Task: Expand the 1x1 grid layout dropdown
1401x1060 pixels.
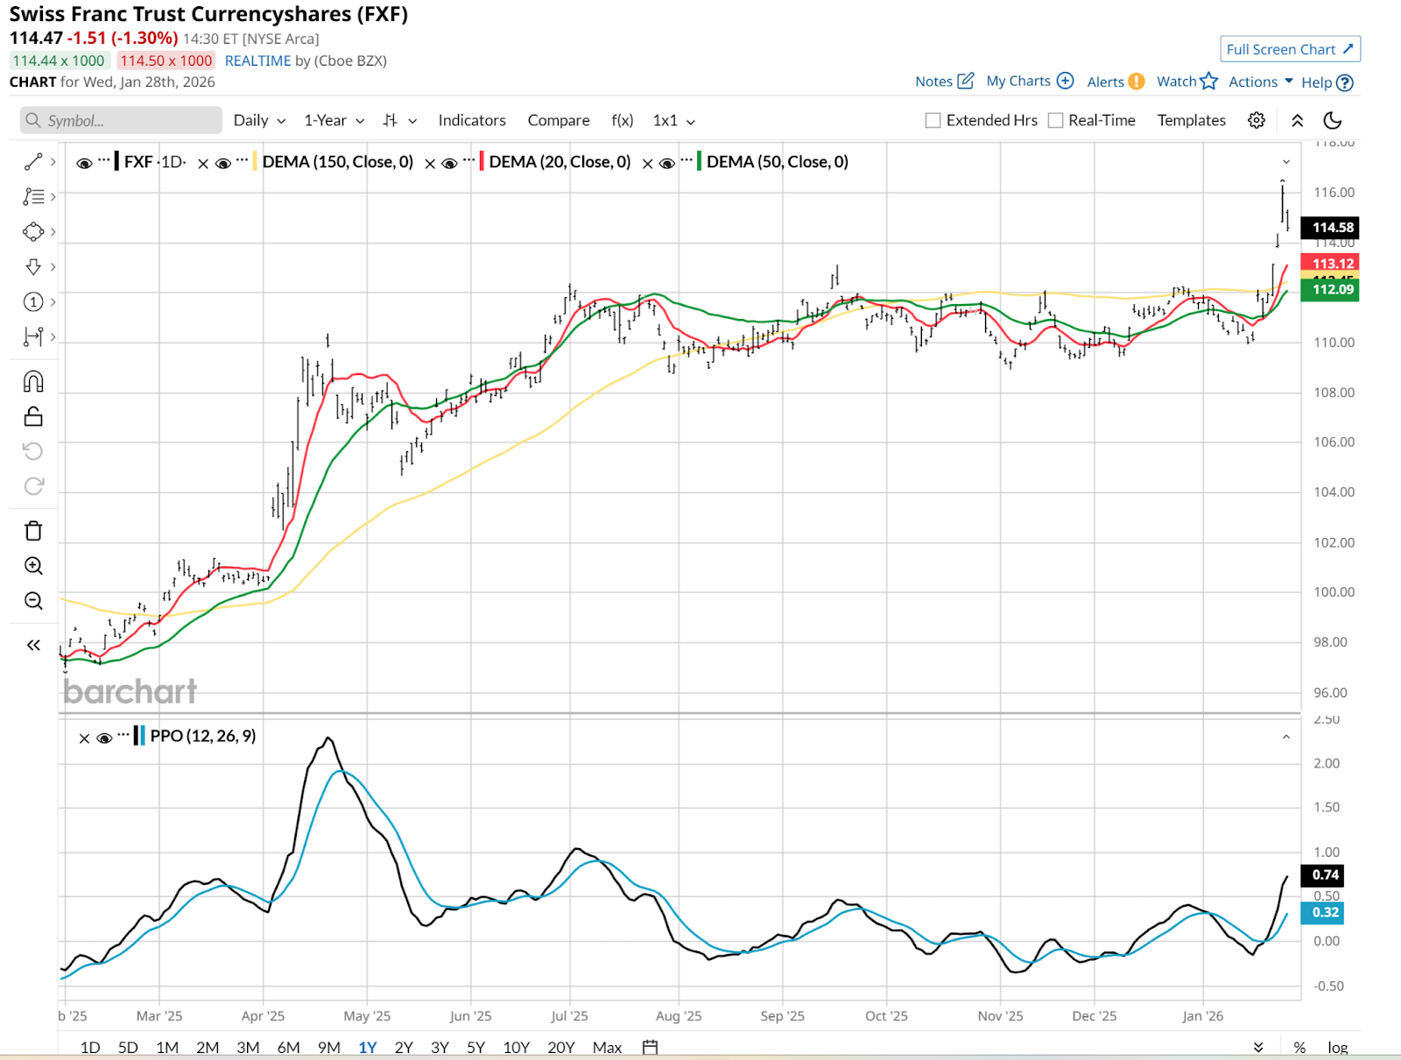Action: [x=673, y=121]
